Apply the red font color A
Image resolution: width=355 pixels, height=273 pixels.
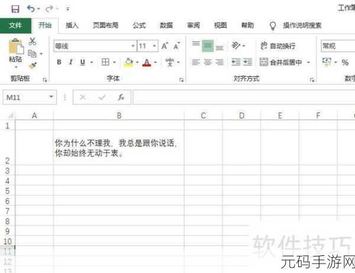point(147,62)
